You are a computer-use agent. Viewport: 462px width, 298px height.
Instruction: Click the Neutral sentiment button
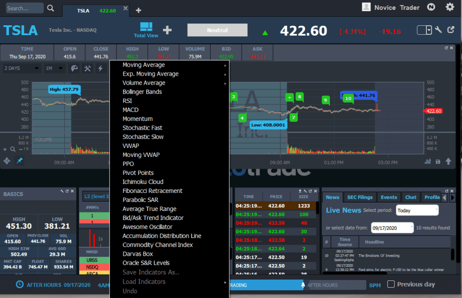pyautogui.click(x=217, y=30)
